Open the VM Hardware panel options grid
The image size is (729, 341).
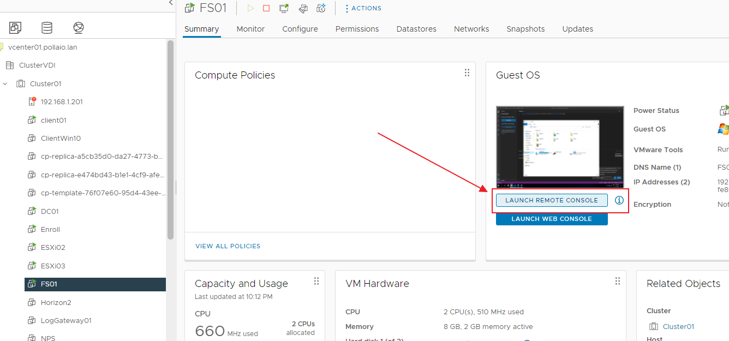point(618,281)
